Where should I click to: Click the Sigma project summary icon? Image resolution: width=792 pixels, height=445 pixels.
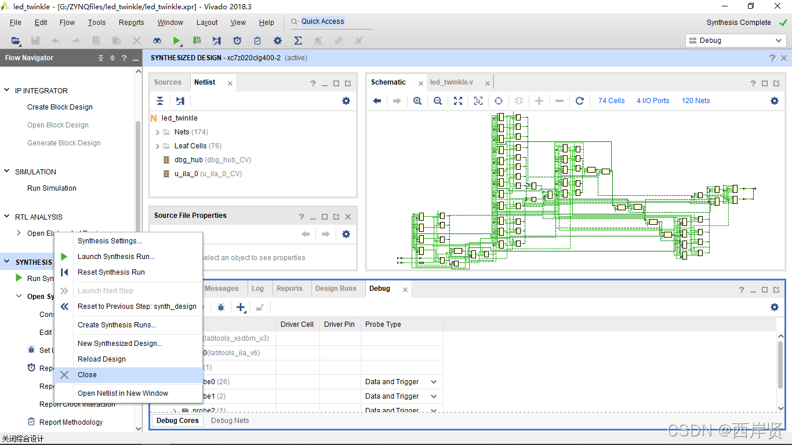pyautogui.click(x=298, y=41)
